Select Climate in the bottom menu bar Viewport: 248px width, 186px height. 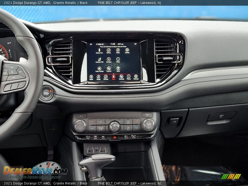pos(106,78)
